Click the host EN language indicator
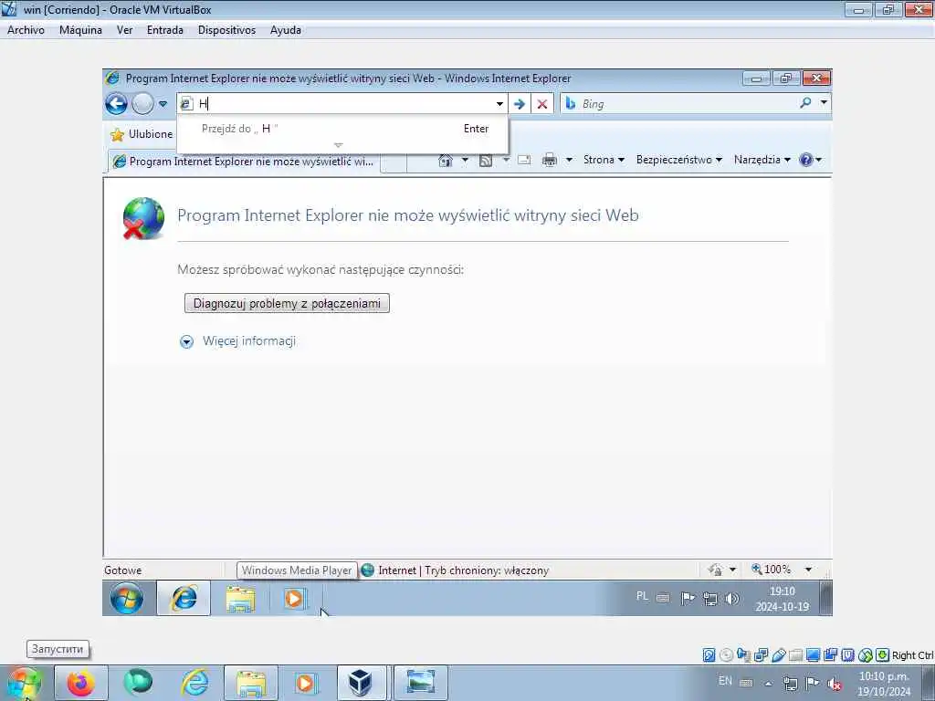The height and width of the screenshot is (701, 935). point(725,681)
